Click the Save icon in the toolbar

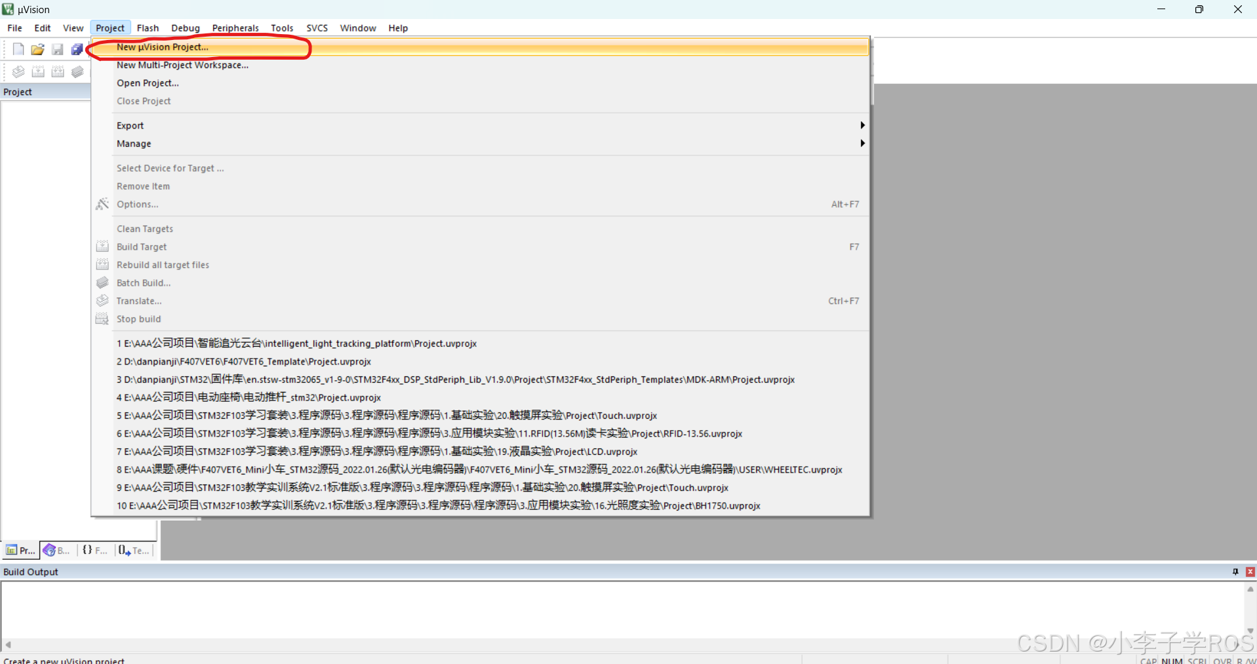pos(57,49)
